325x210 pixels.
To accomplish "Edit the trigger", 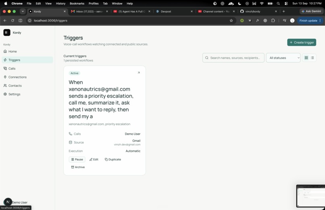I will tap(94, 159).
